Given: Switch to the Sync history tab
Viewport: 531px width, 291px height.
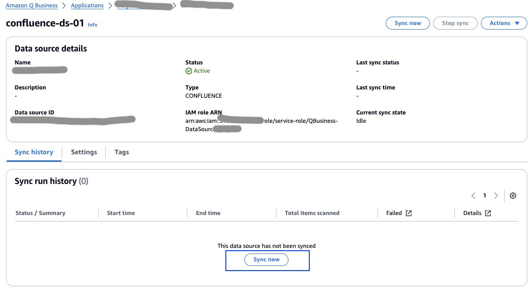Looking at the screenshot, I should pos(34,152).
